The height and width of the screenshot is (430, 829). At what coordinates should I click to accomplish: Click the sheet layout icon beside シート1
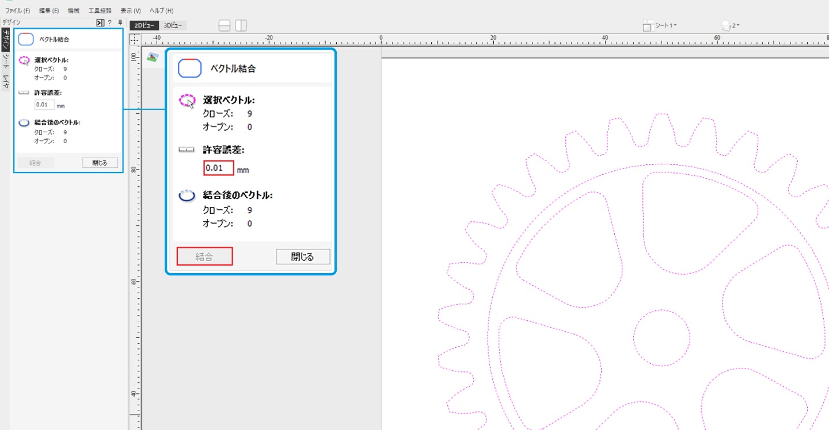tap(648, 26)
